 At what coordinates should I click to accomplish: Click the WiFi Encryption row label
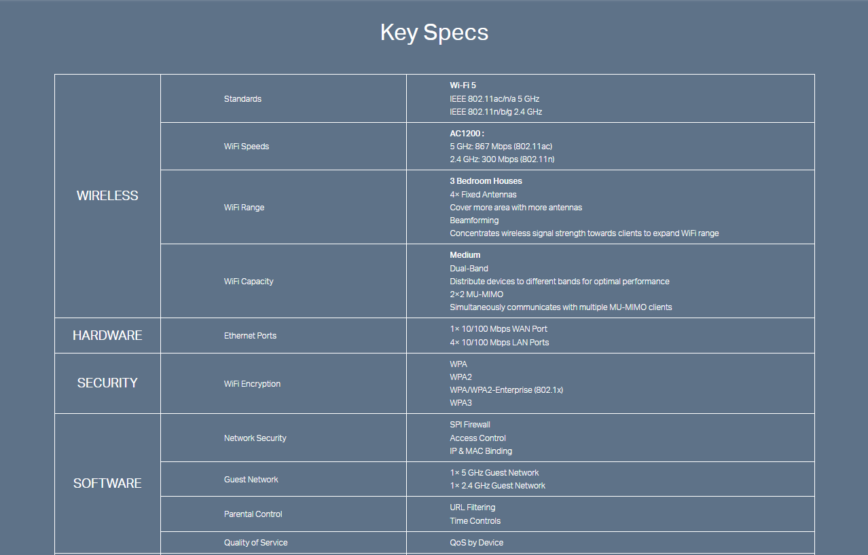point(252,384)
